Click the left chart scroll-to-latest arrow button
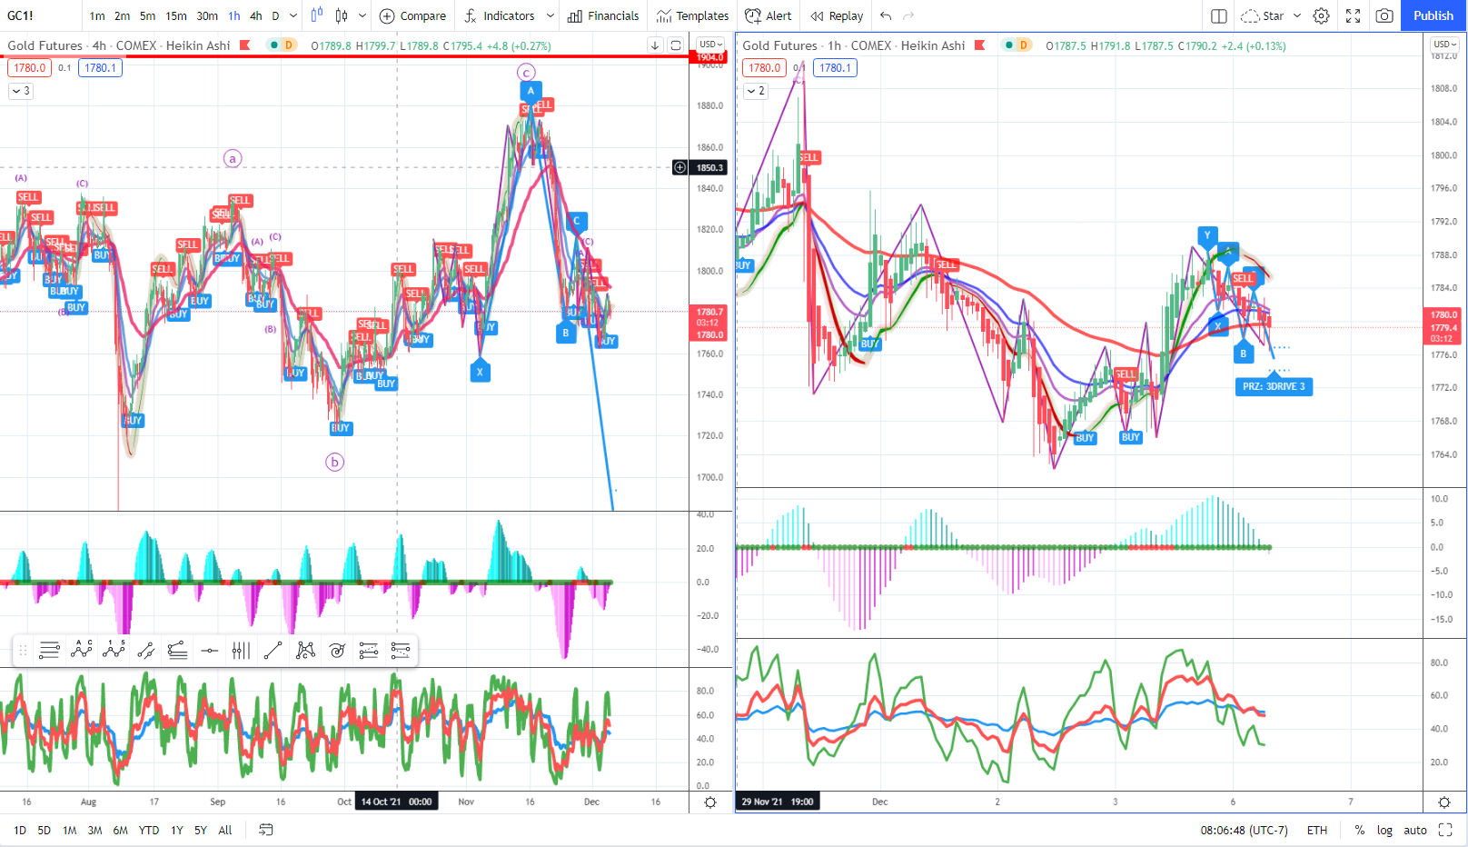 655,45
